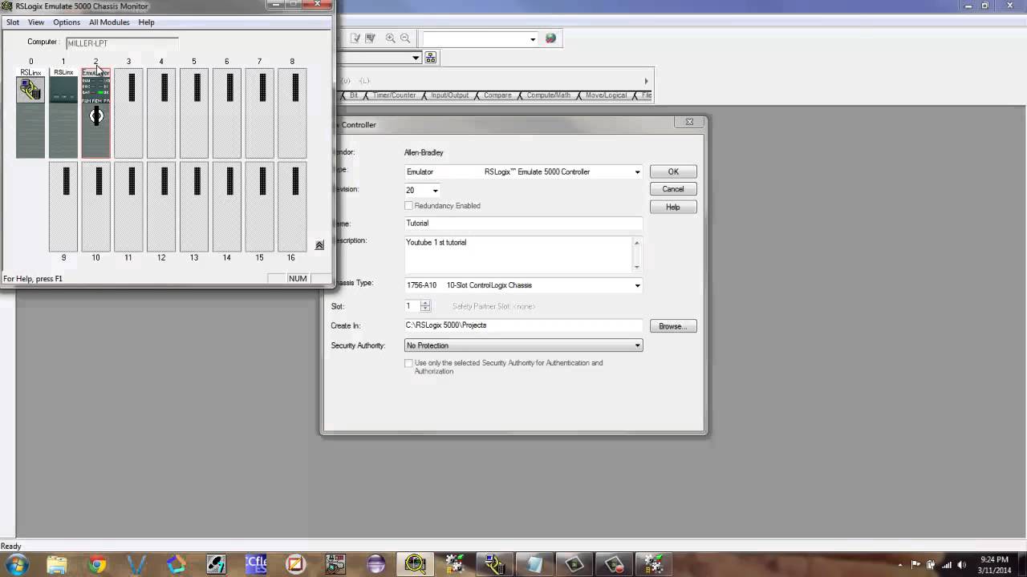This screenshot has height=577, width=1027.
Task: Click the Slot number spinner arrows
Action: tap(425, 306)
